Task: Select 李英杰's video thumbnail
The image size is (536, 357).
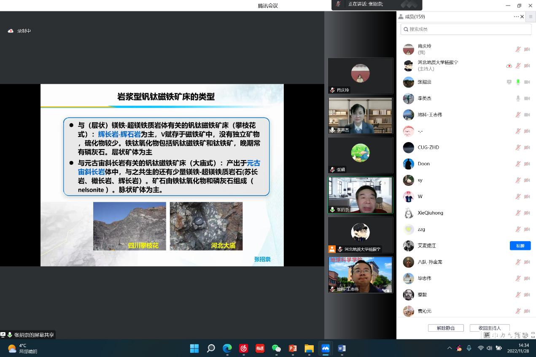Action: pyautogui.click(x=360, y=115)
